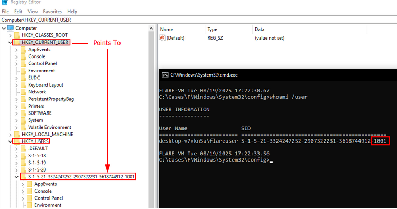Open the File menu

click(5, 12)
